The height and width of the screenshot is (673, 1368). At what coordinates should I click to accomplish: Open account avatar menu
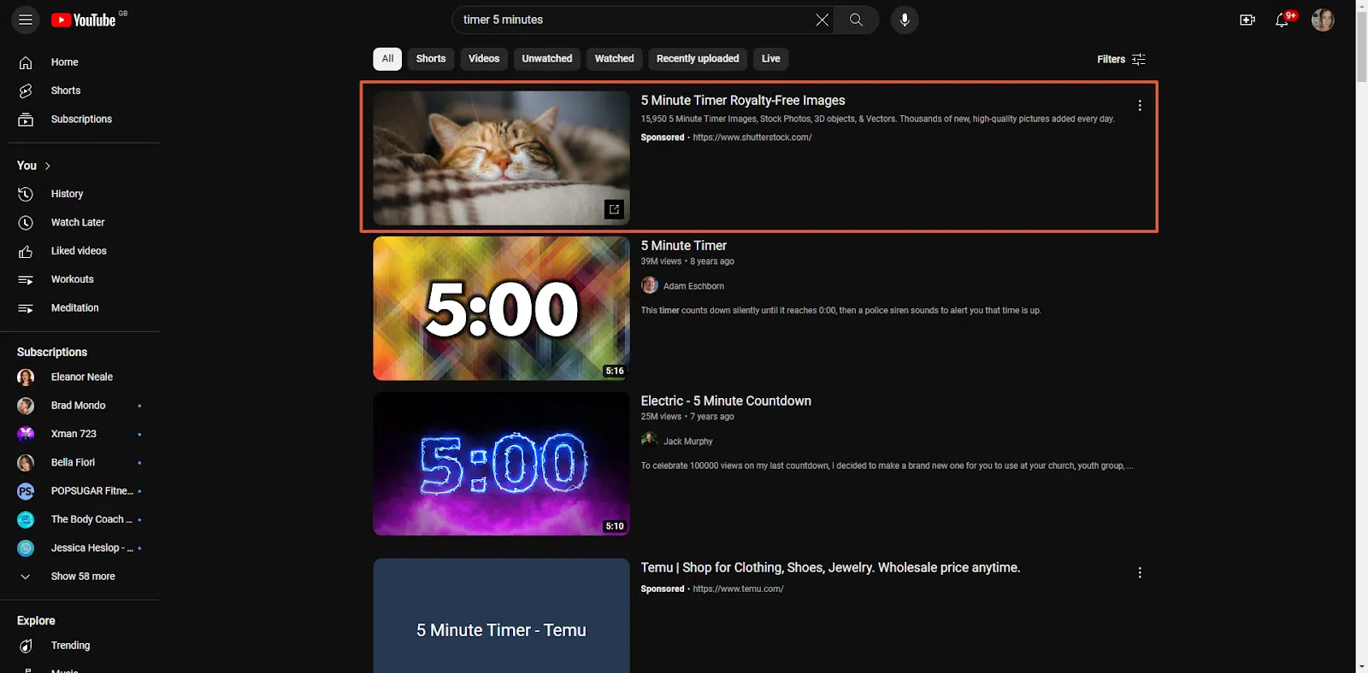(x=1323, y=20)
